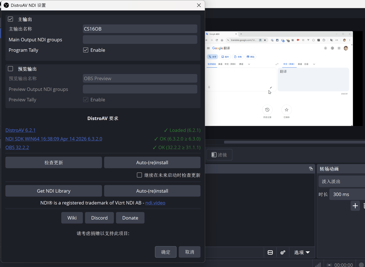This screenshot has width=365, height=267.
Task: Click the 预览输出名称 OBS Preview field
Action: (140, 79)
